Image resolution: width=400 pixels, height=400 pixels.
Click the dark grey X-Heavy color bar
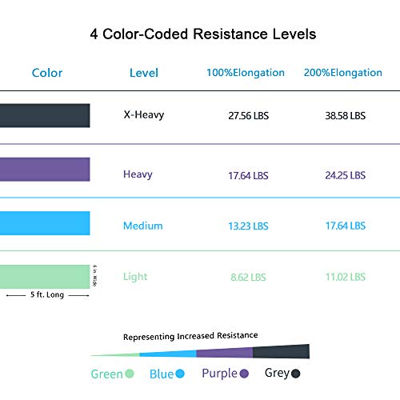coord(45,115)
